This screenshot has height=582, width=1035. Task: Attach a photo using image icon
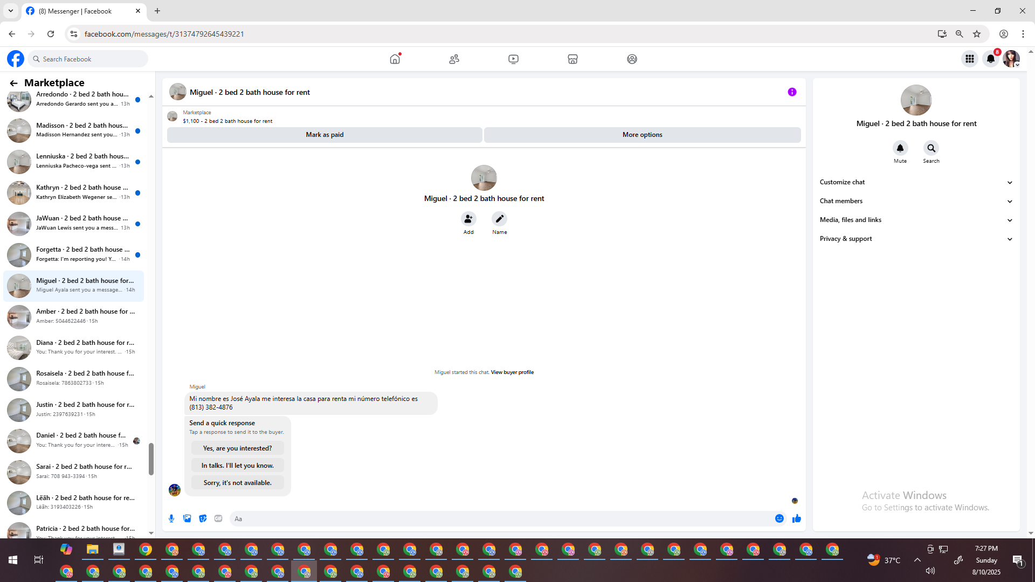click(x=187, y=518)
